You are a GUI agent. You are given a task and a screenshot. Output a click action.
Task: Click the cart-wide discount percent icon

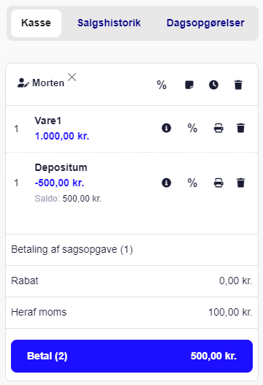(x=161, y=85)
